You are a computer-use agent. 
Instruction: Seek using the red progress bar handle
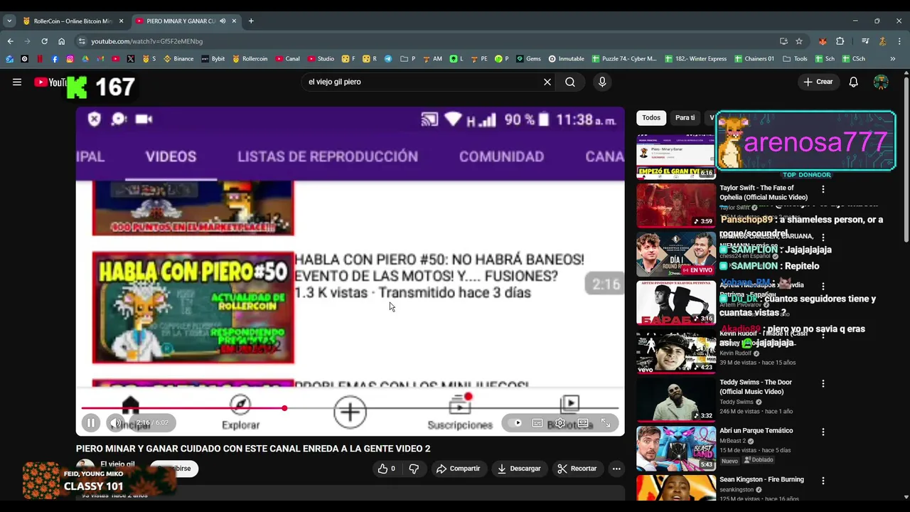(x=284, y=408)
